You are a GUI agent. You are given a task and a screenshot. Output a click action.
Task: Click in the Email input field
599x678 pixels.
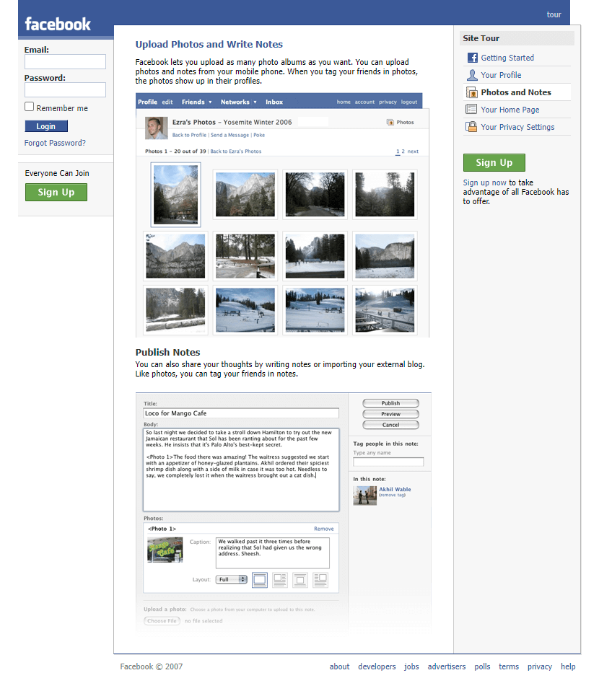pos(65,61)
